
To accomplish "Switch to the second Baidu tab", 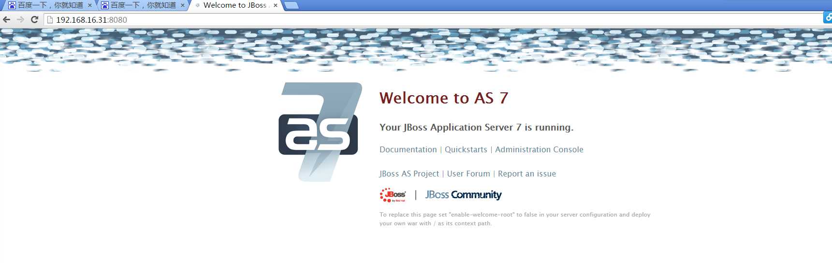I will click(143, 5).
